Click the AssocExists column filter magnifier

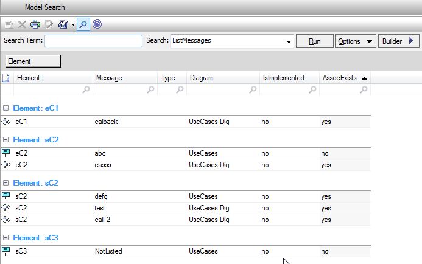coord(364,89)
